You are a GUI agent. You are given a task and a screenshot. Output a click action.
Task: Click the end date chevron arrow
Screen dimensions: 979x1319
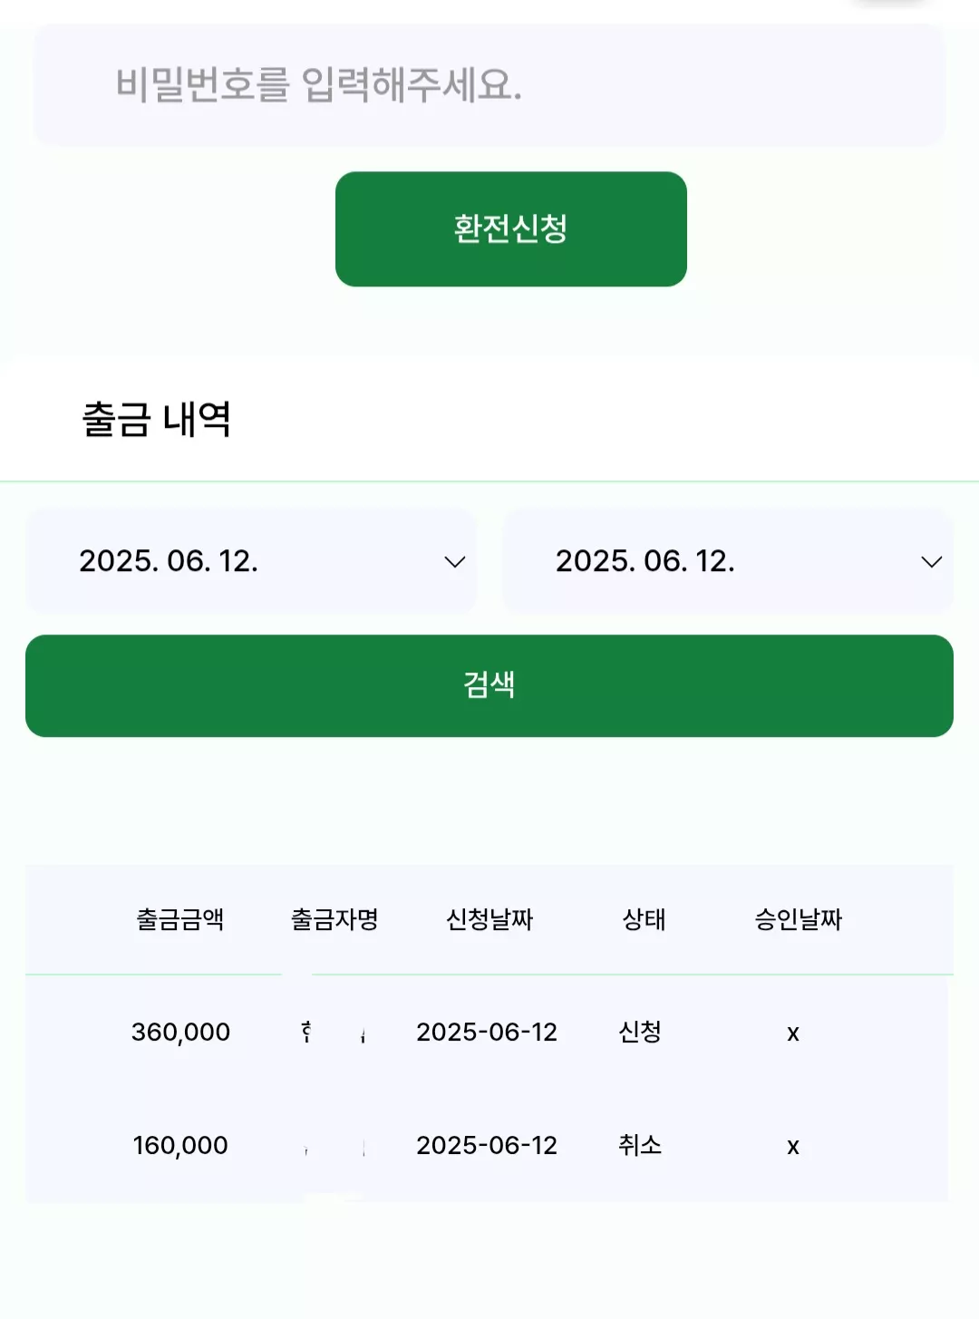932,562
